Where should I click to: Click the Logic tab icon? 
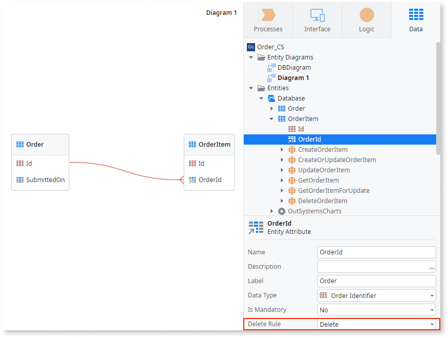366,16
